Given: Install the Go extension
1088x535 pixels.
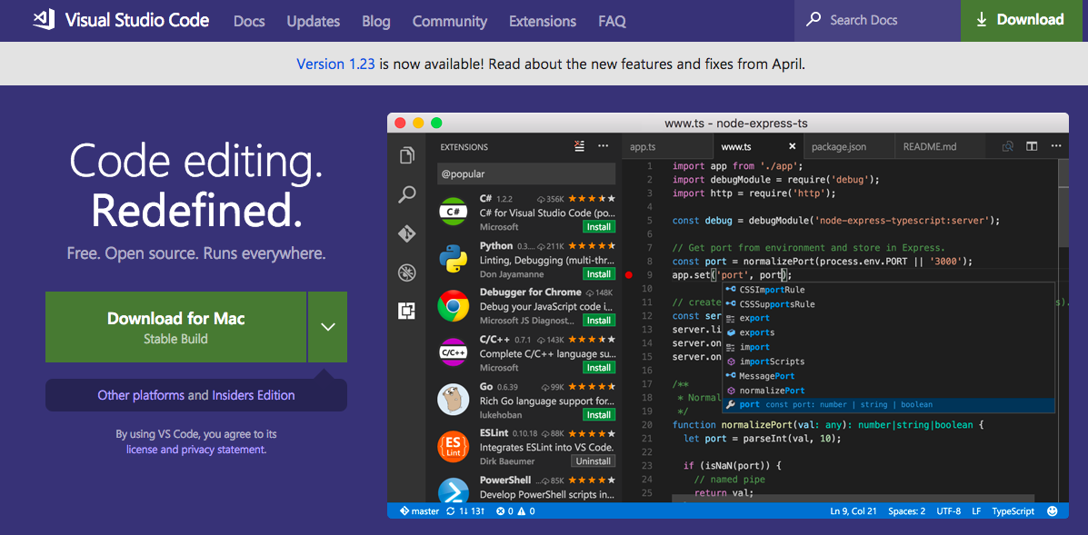Looking at the screenshot, I should coord(598,414).
